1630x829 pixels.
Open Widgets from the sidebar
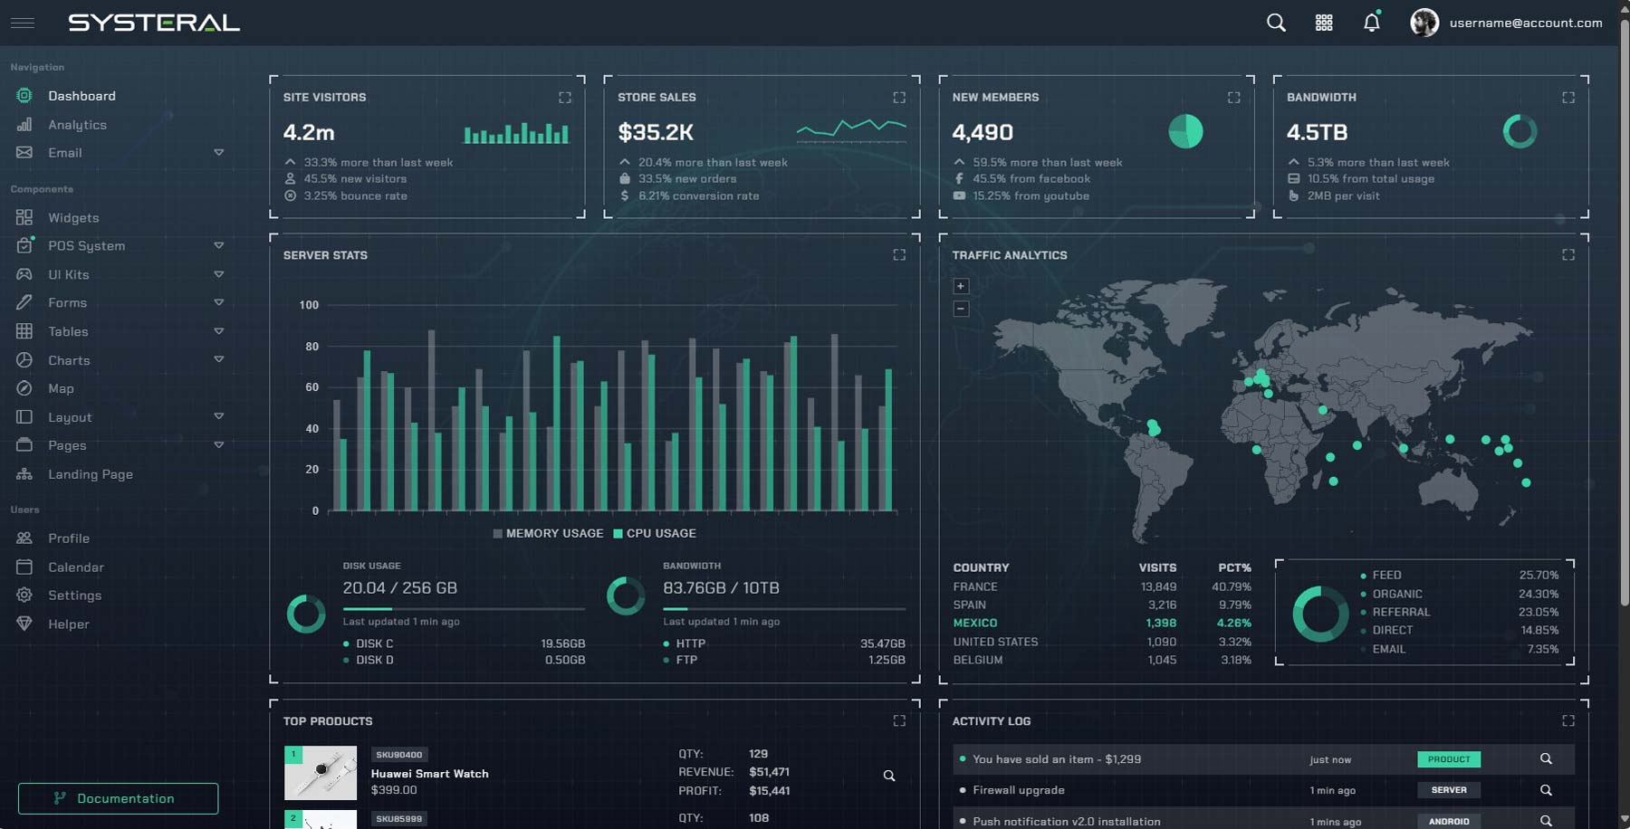pos(73,218)
